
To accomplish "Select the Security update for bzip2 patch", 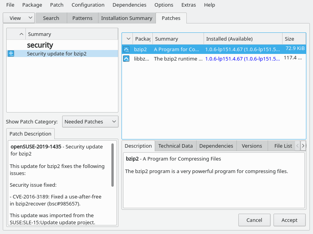I will click(x=57, y=54).
